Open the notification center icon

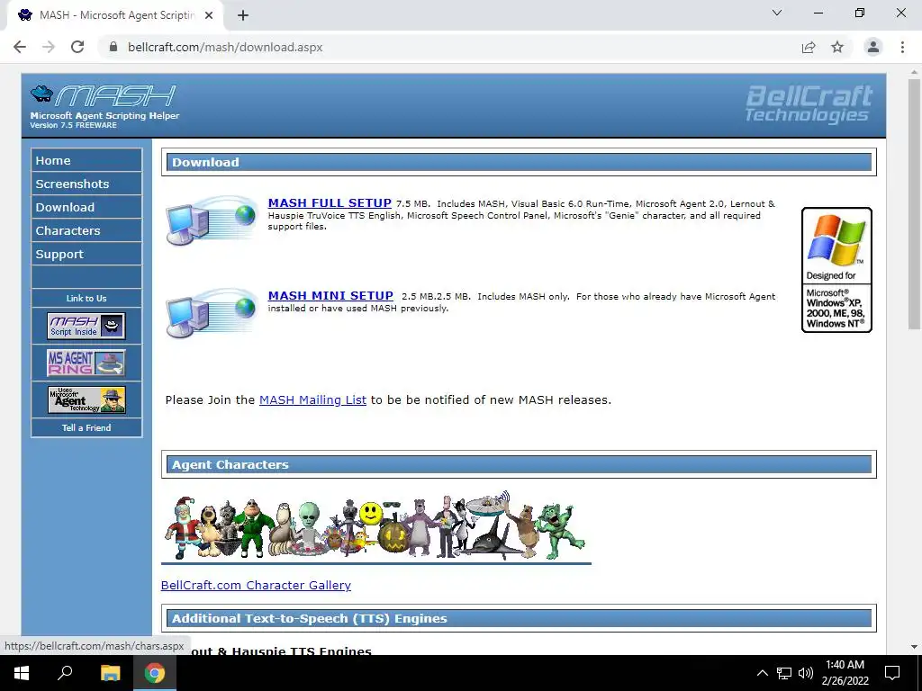point(892,673)
